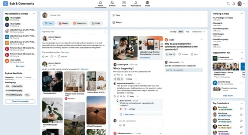This screenshot has width=248, height=135.
Task: Open the Notifications tab
Action: coord(136,4)
